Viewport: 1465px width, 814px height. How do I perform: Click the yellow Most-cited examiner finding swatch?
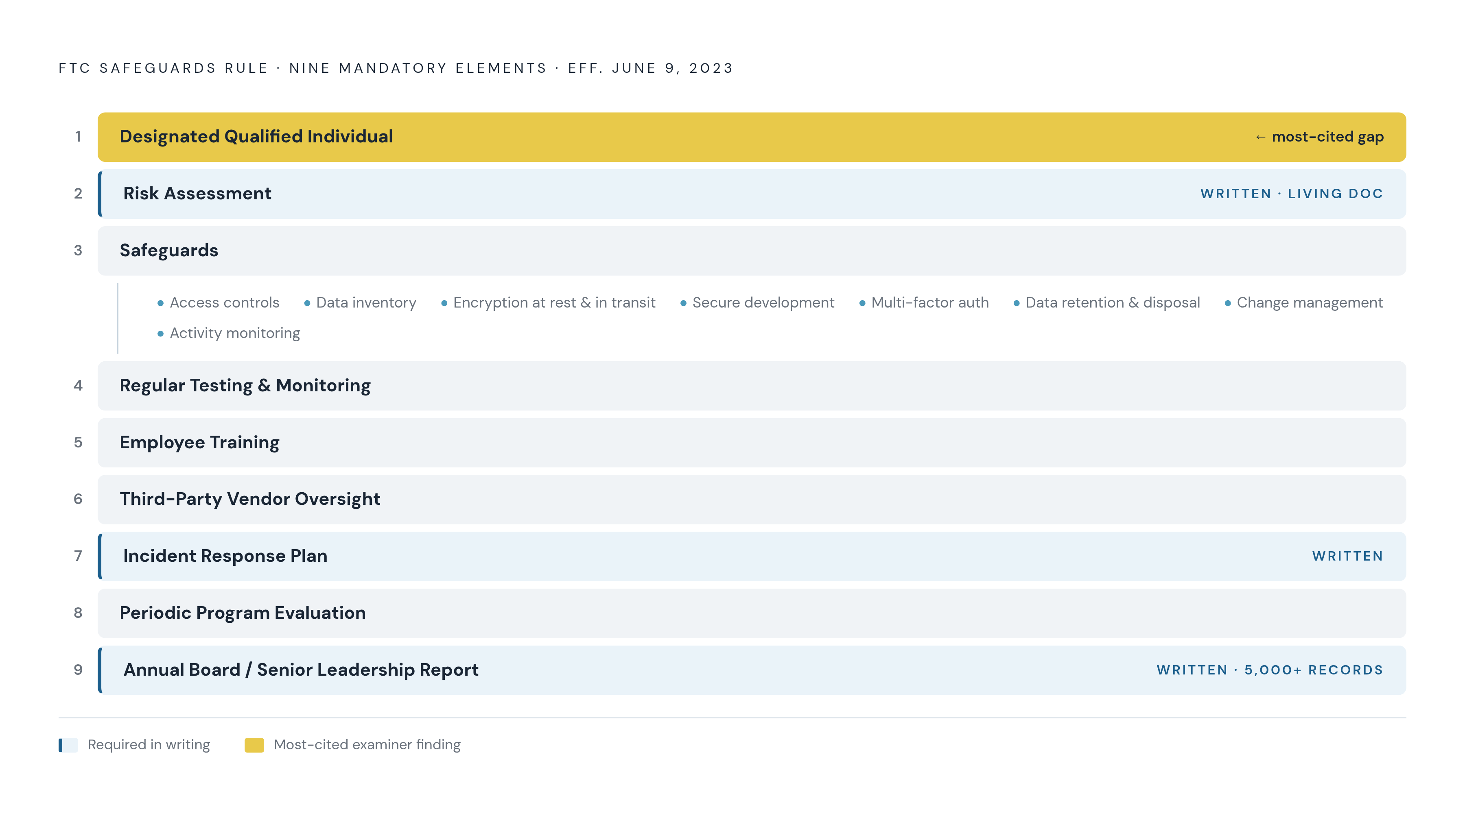(x=254, y=745)
